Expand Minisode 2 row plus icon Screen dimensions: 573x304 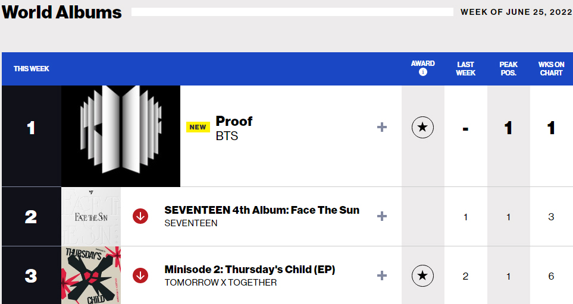[382, 275]
